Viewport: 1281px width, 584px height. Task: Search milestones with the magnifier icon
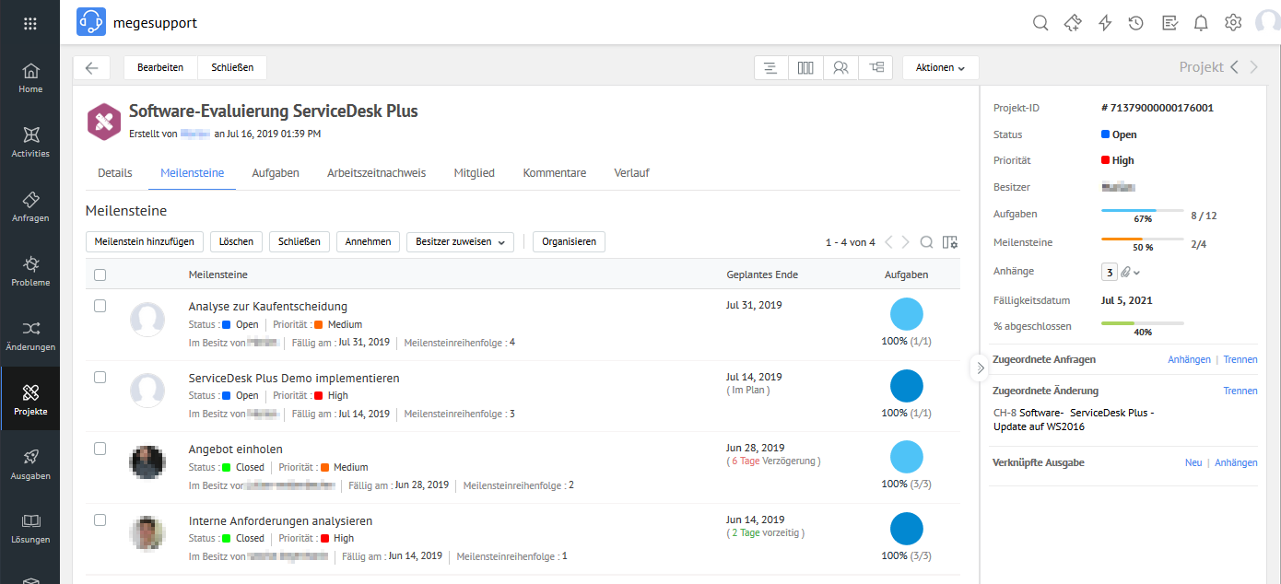tap(927, 242)
